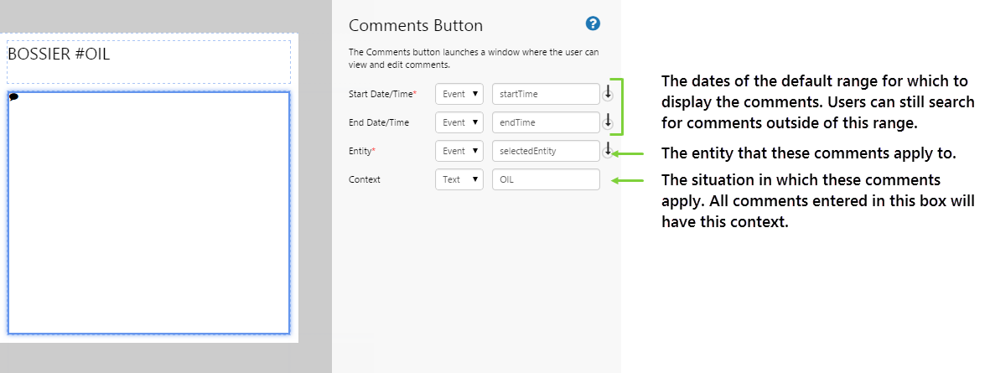
Task: Click the Start Date/Time field label
Action: [382, 94]
